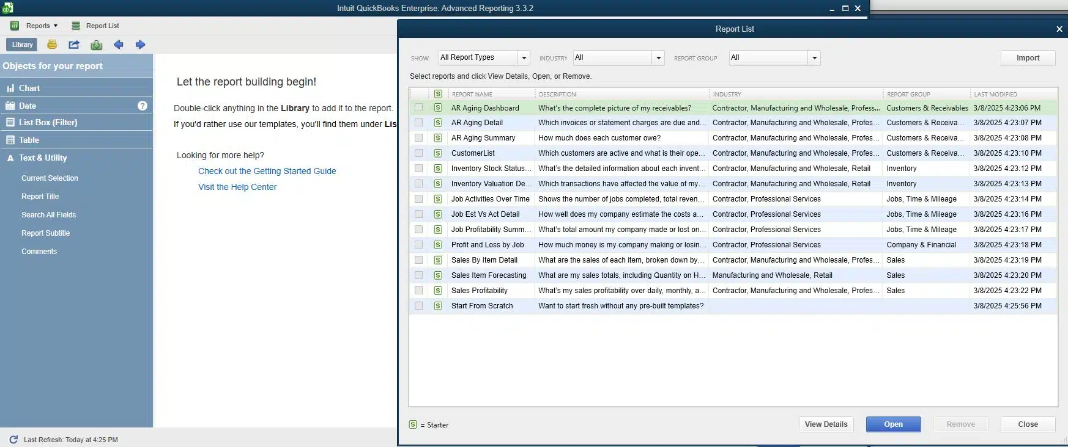Expand the Date objects section
The image size is (1068, 447).
tap(76, 106)
